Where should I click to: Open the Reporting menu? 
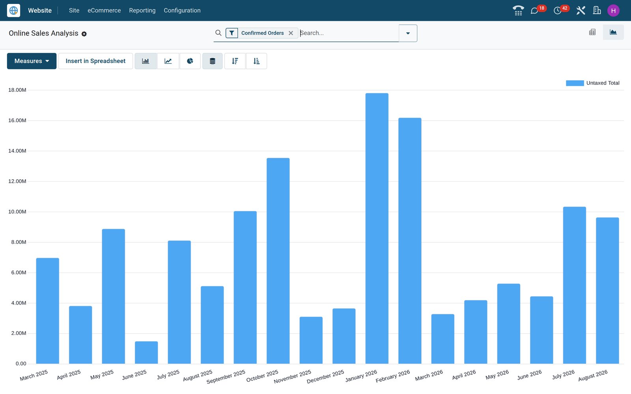tap(142, 11)
